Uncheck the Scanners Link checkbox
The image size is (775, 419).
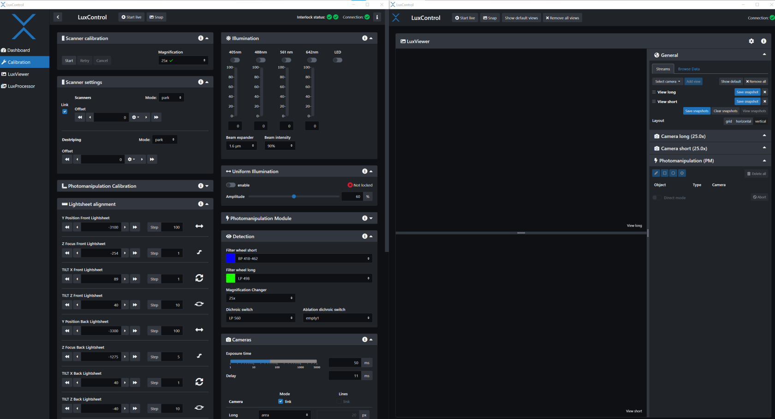click(x=65, y=111)
